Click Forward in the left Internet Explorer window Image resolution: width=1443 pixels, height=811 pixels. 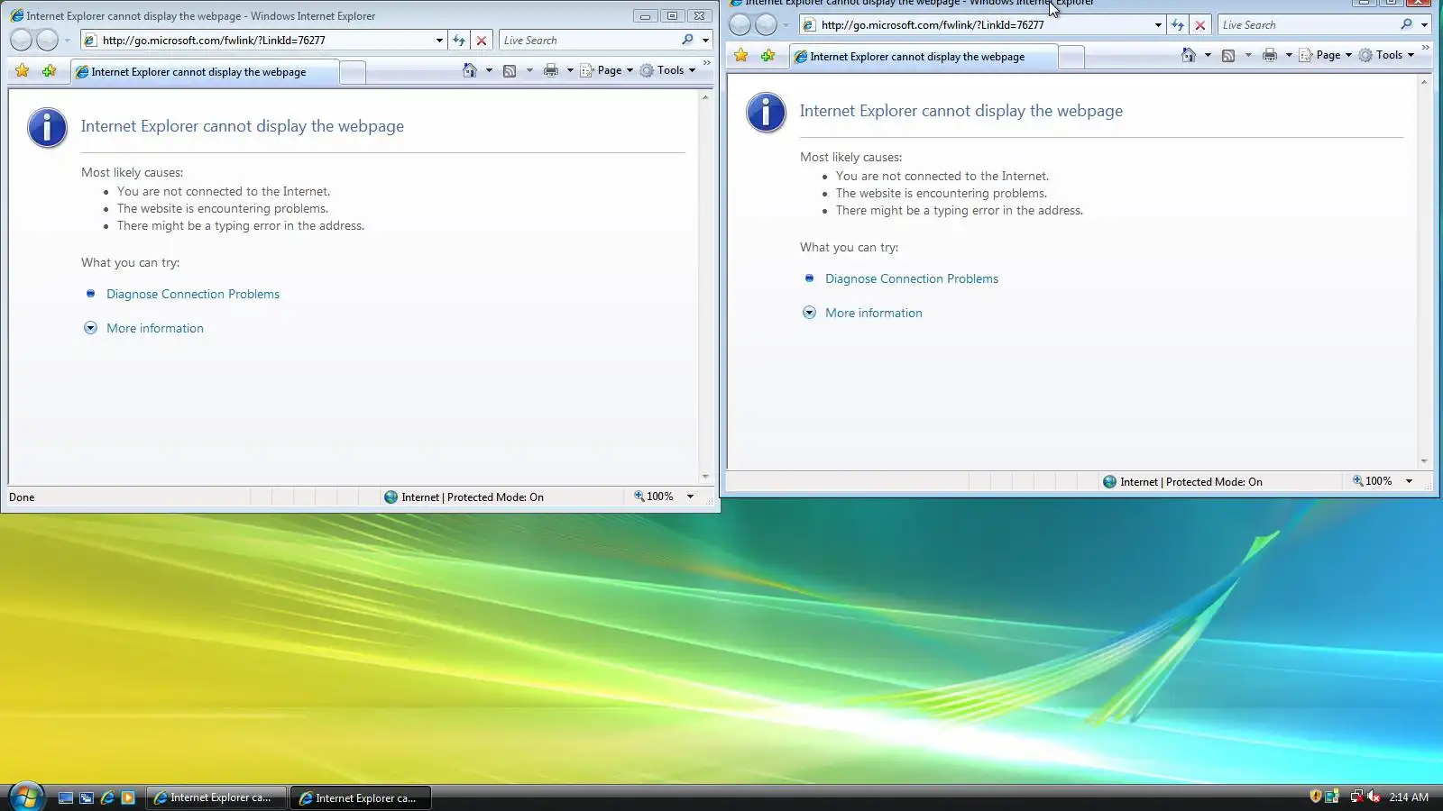47,40
